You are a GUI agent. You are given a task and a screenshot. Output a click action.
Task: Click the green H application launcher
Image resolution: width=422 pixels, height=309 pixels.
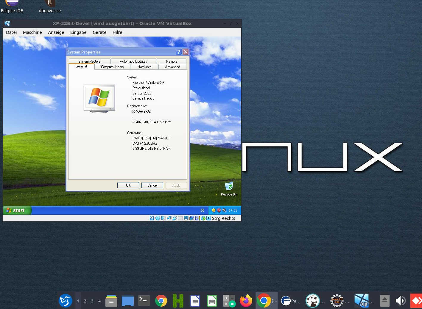tap(178, 301)
